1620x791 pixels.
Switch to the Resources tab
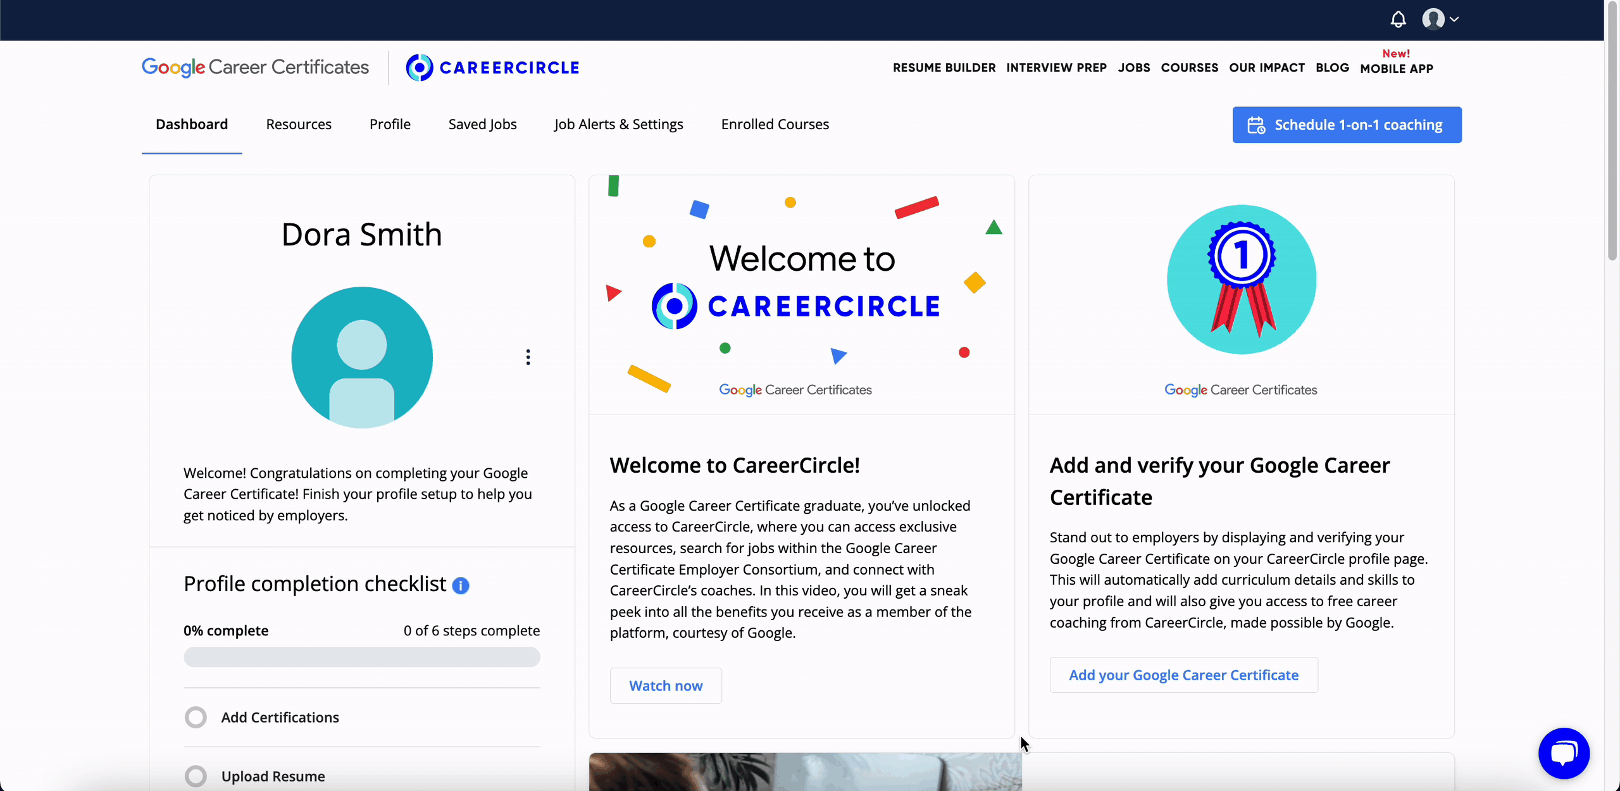pyautogui.click(x=299, y=125)
